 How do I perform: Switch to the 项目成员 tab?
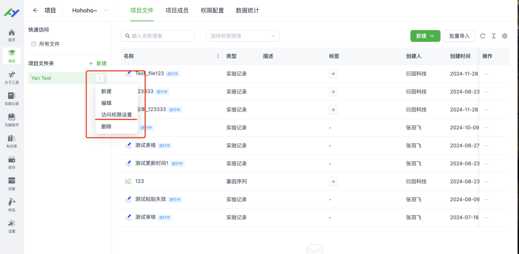(177, 11)
